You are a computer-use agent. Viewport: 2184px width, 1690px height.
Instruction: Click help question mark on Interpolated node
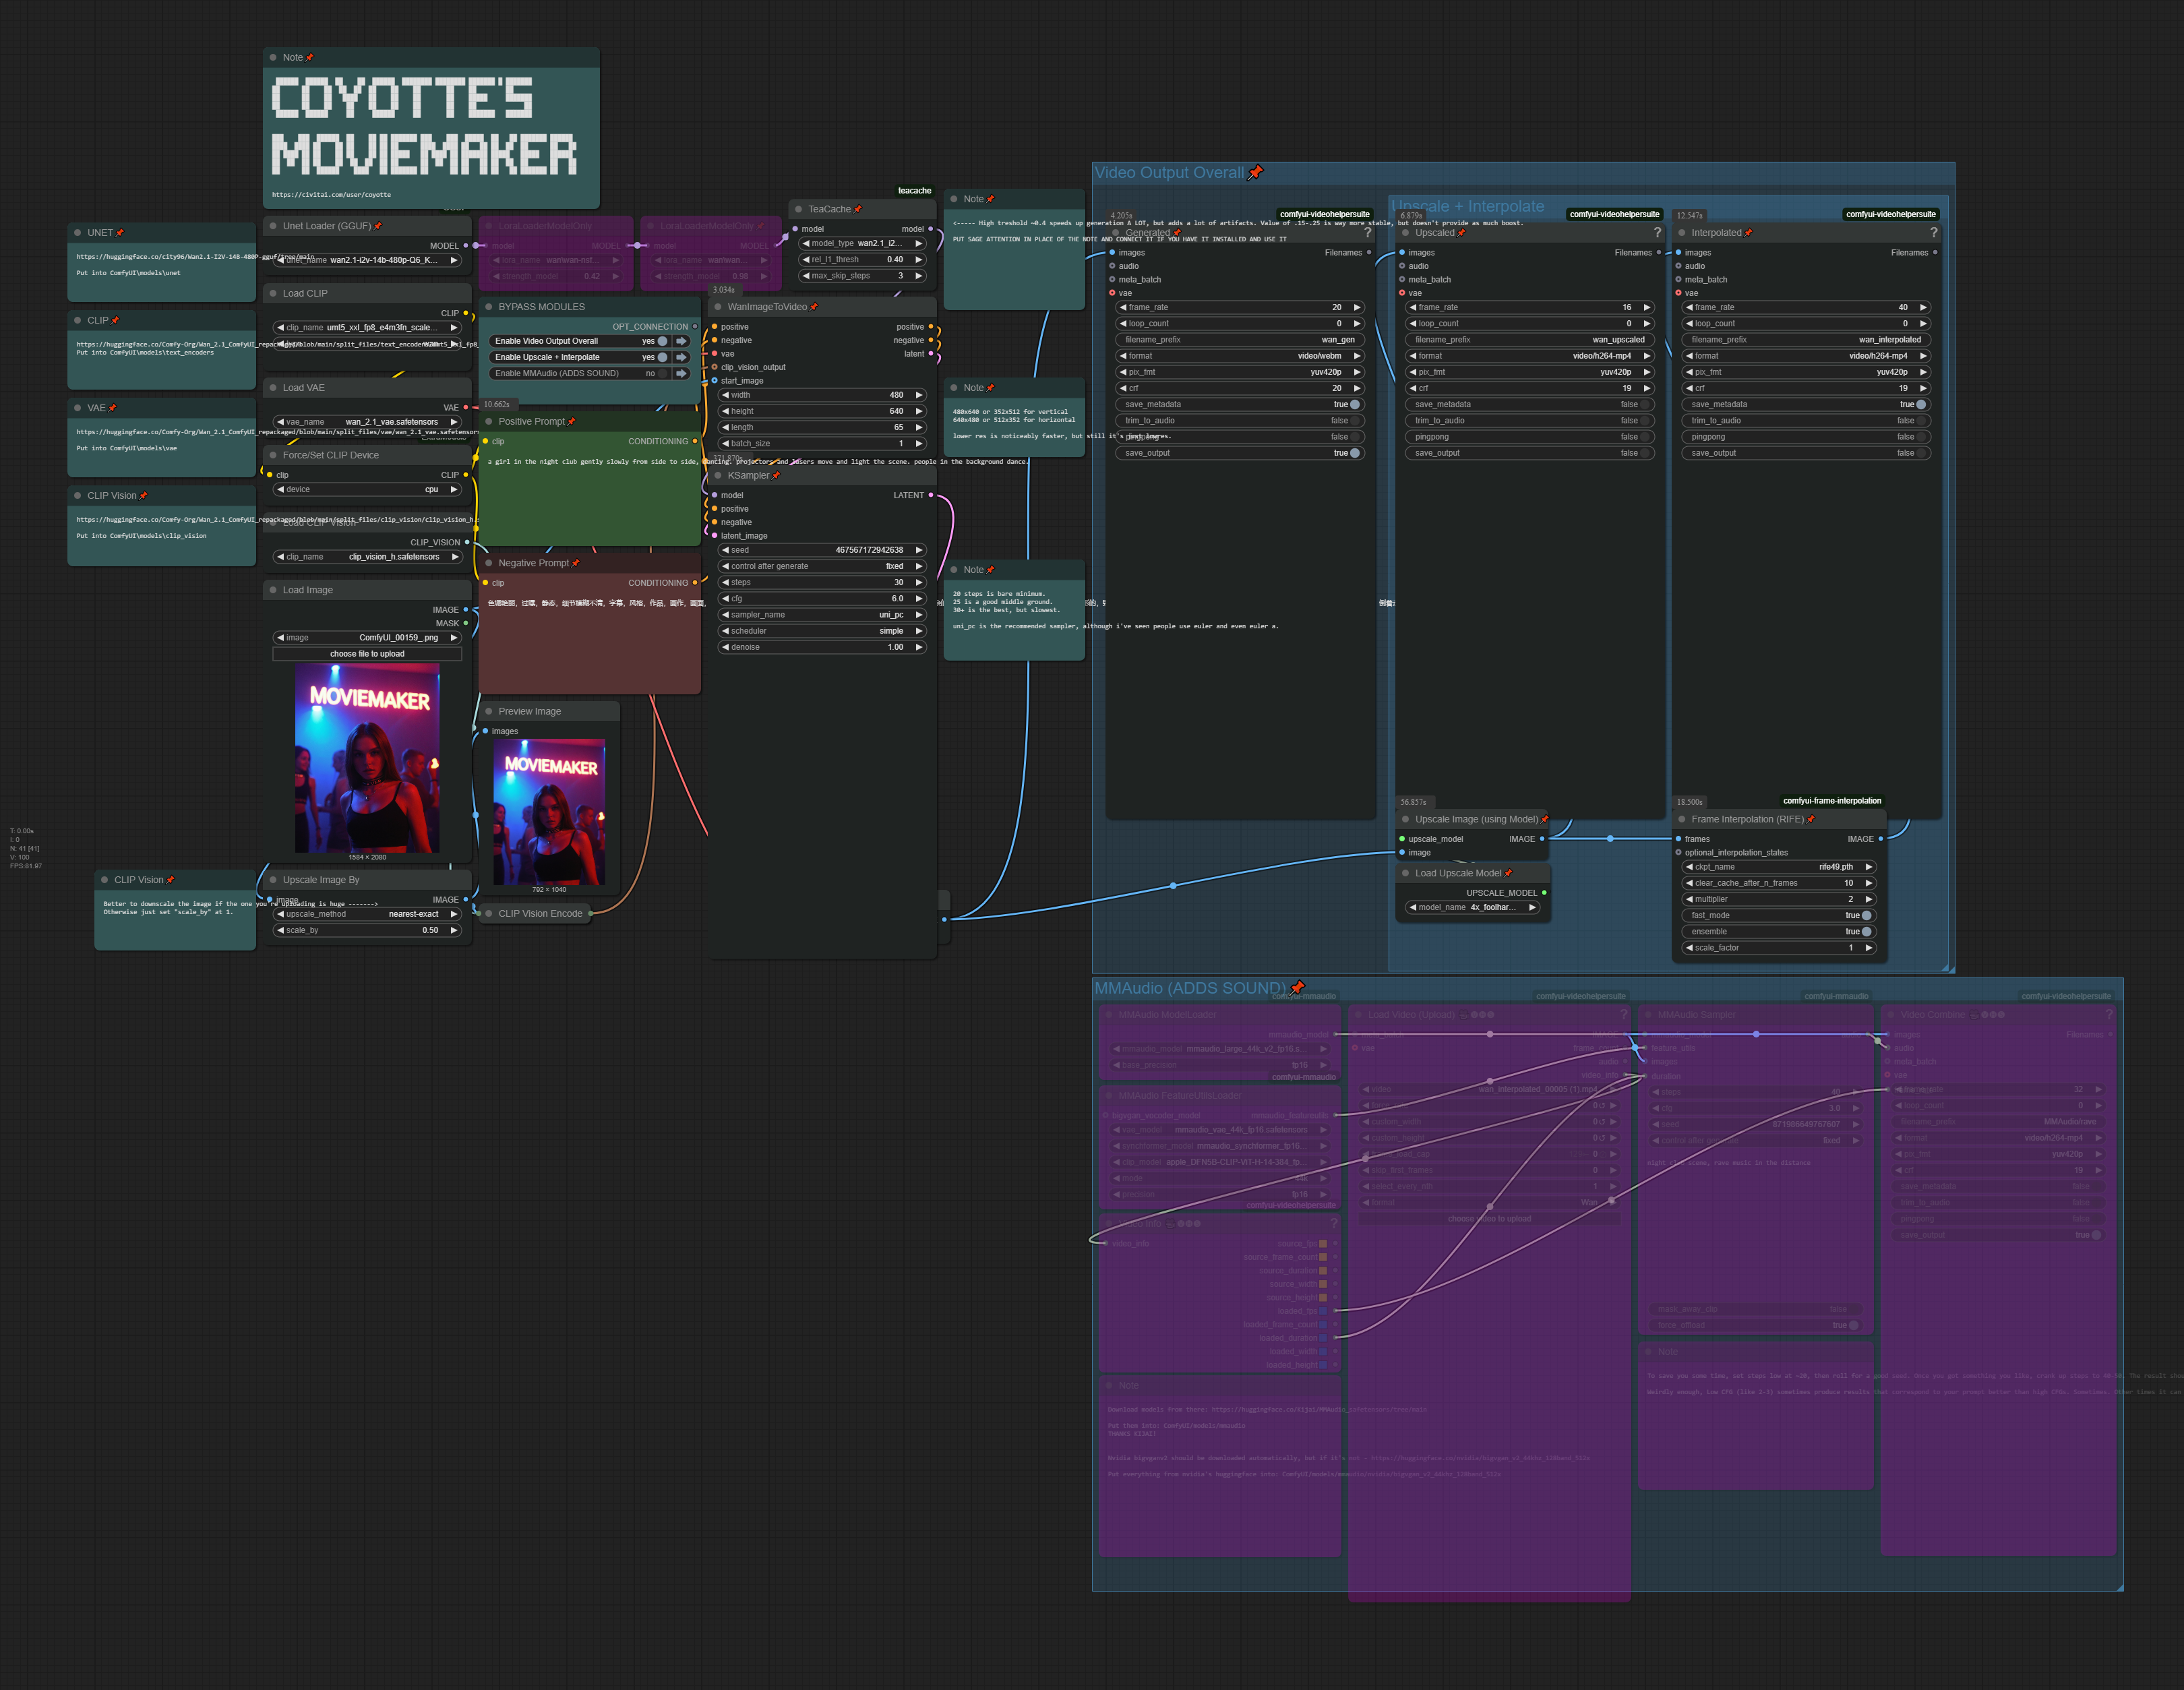click(1933, 233)
